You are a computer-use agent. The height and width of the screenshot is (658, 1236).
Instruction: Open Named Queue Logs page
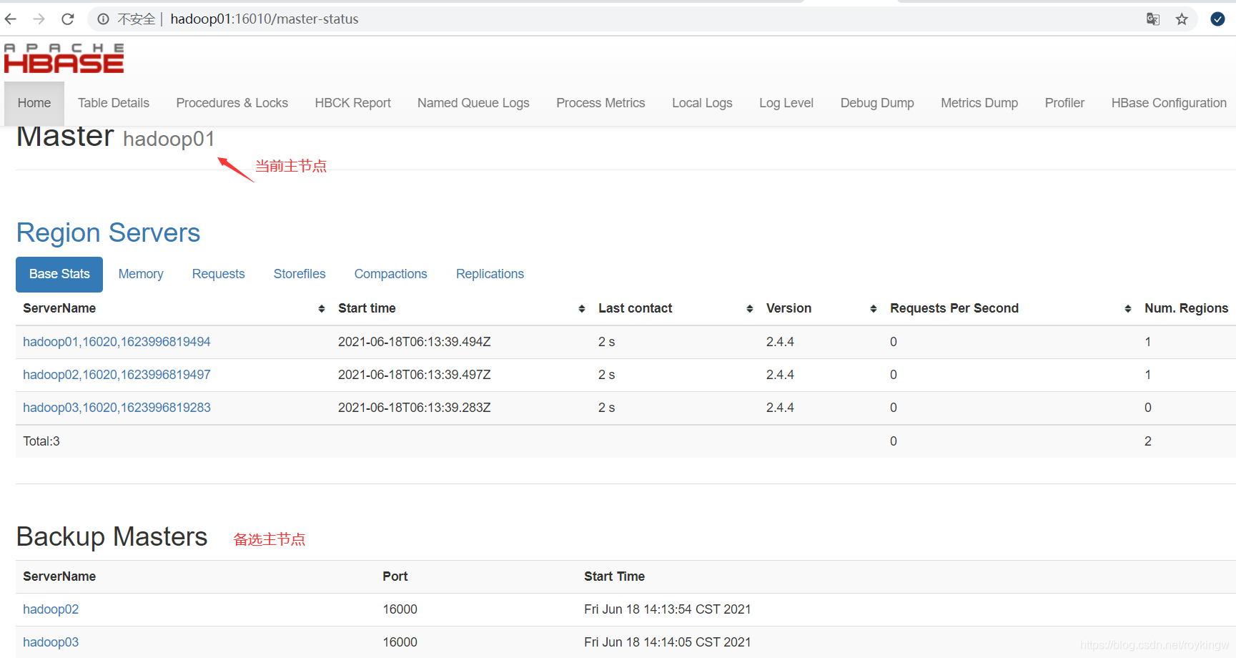(473, 103)
